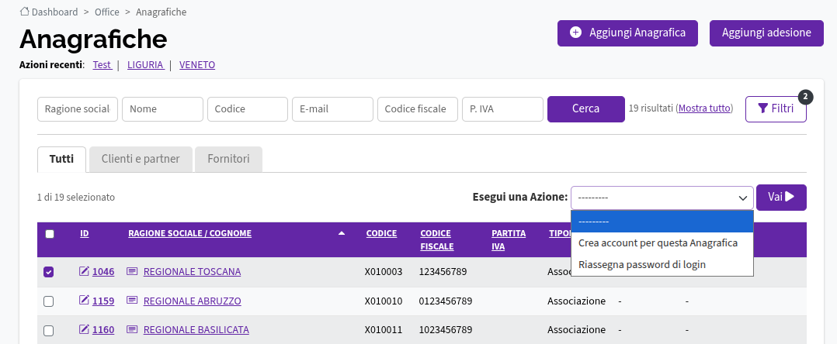Viewport: 837px width, 344px height.
Task: Open the REGIONALE TOSCANA name link
Action: coord(193,272)
